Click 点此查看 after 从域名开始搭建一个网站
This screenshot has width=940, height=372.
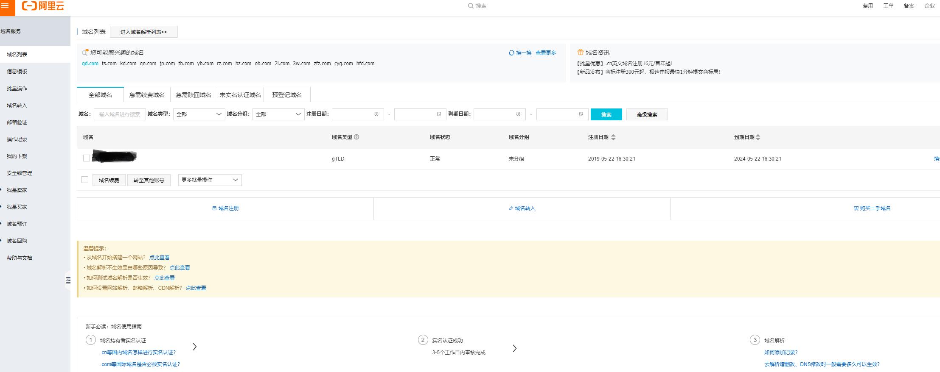pos(159,258)
